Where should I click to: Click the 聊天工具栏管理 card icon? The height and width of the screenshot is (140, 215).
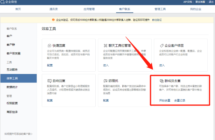coord(106,46)
